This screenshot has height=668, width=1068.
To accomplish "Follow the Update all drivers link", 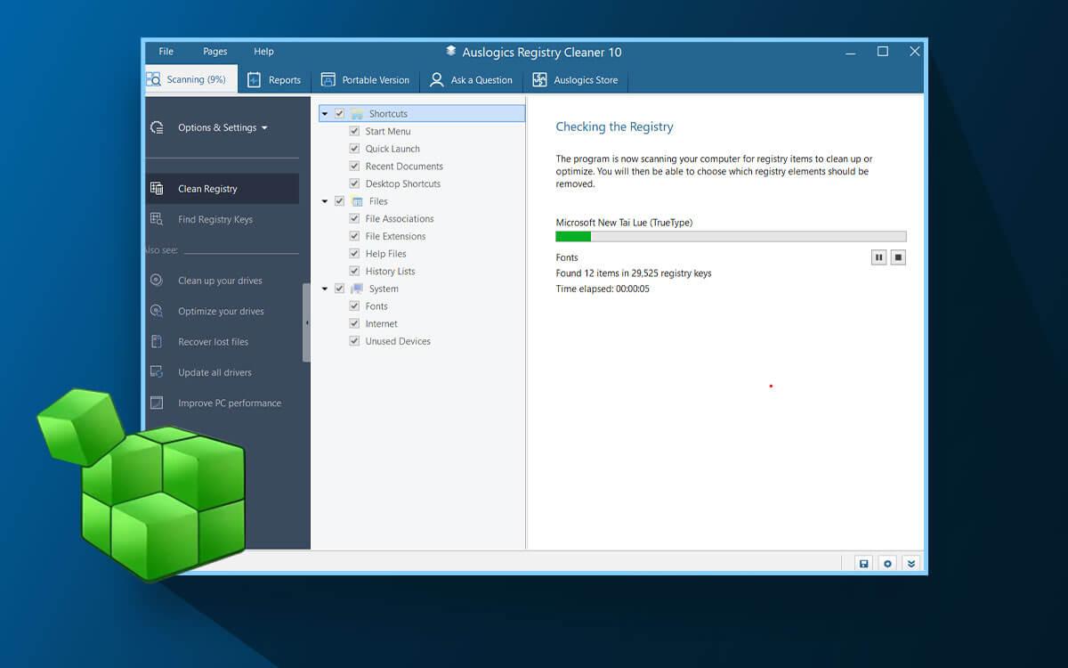I will (214, 372).
